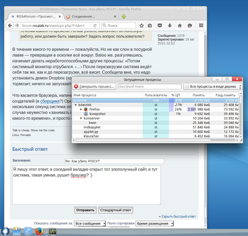The image size is (248, 236).
Task: Select the kwin process row
Action: pos(156,123)
